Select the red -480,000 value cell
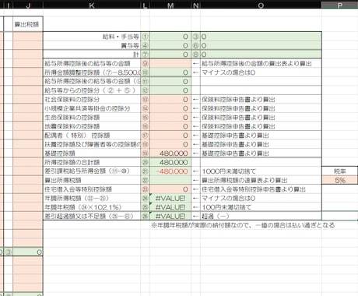The height and width of the screenshot is (296, 358). pyautogui.click(x=170, y=171)
